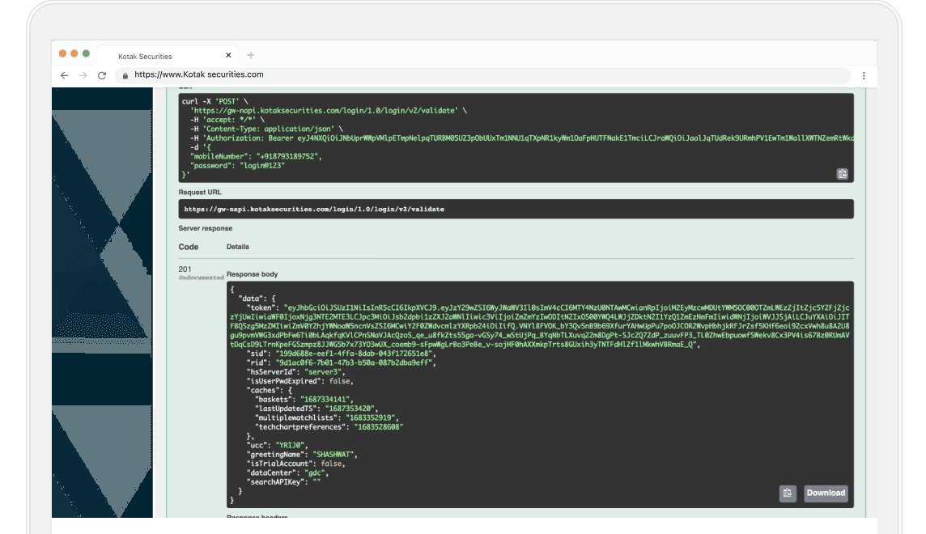The height and width of the screenshot is (534, 926).
Task: Download the server response JSON
Action: pyautogui.click(x=825, y=493)
